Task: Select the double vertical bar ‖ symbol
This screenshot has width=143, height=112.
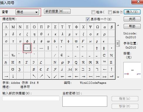Action: coord(48,48)
